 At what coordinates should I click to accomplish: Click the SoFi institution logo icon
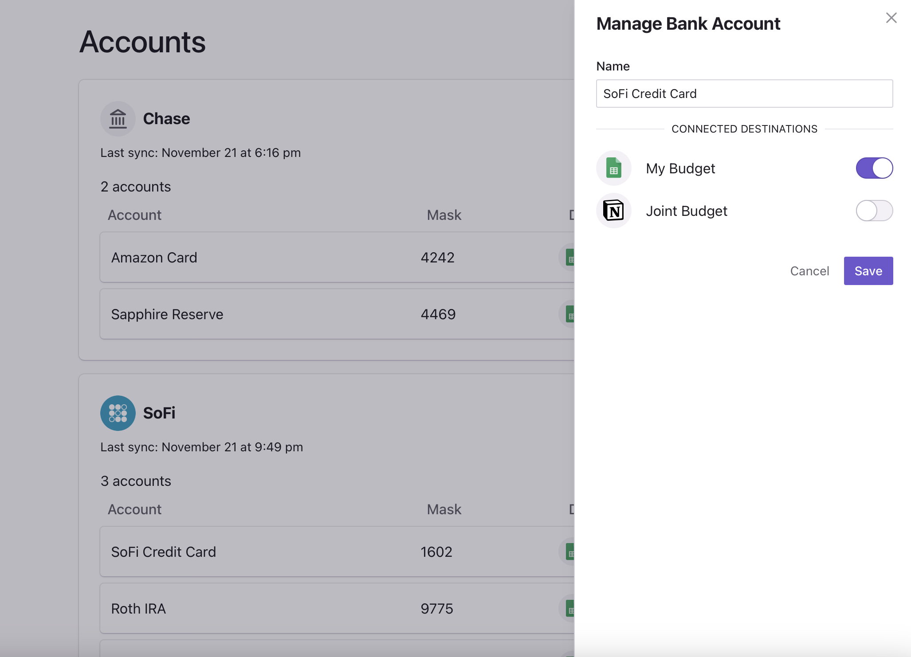[x=118, y=413]
